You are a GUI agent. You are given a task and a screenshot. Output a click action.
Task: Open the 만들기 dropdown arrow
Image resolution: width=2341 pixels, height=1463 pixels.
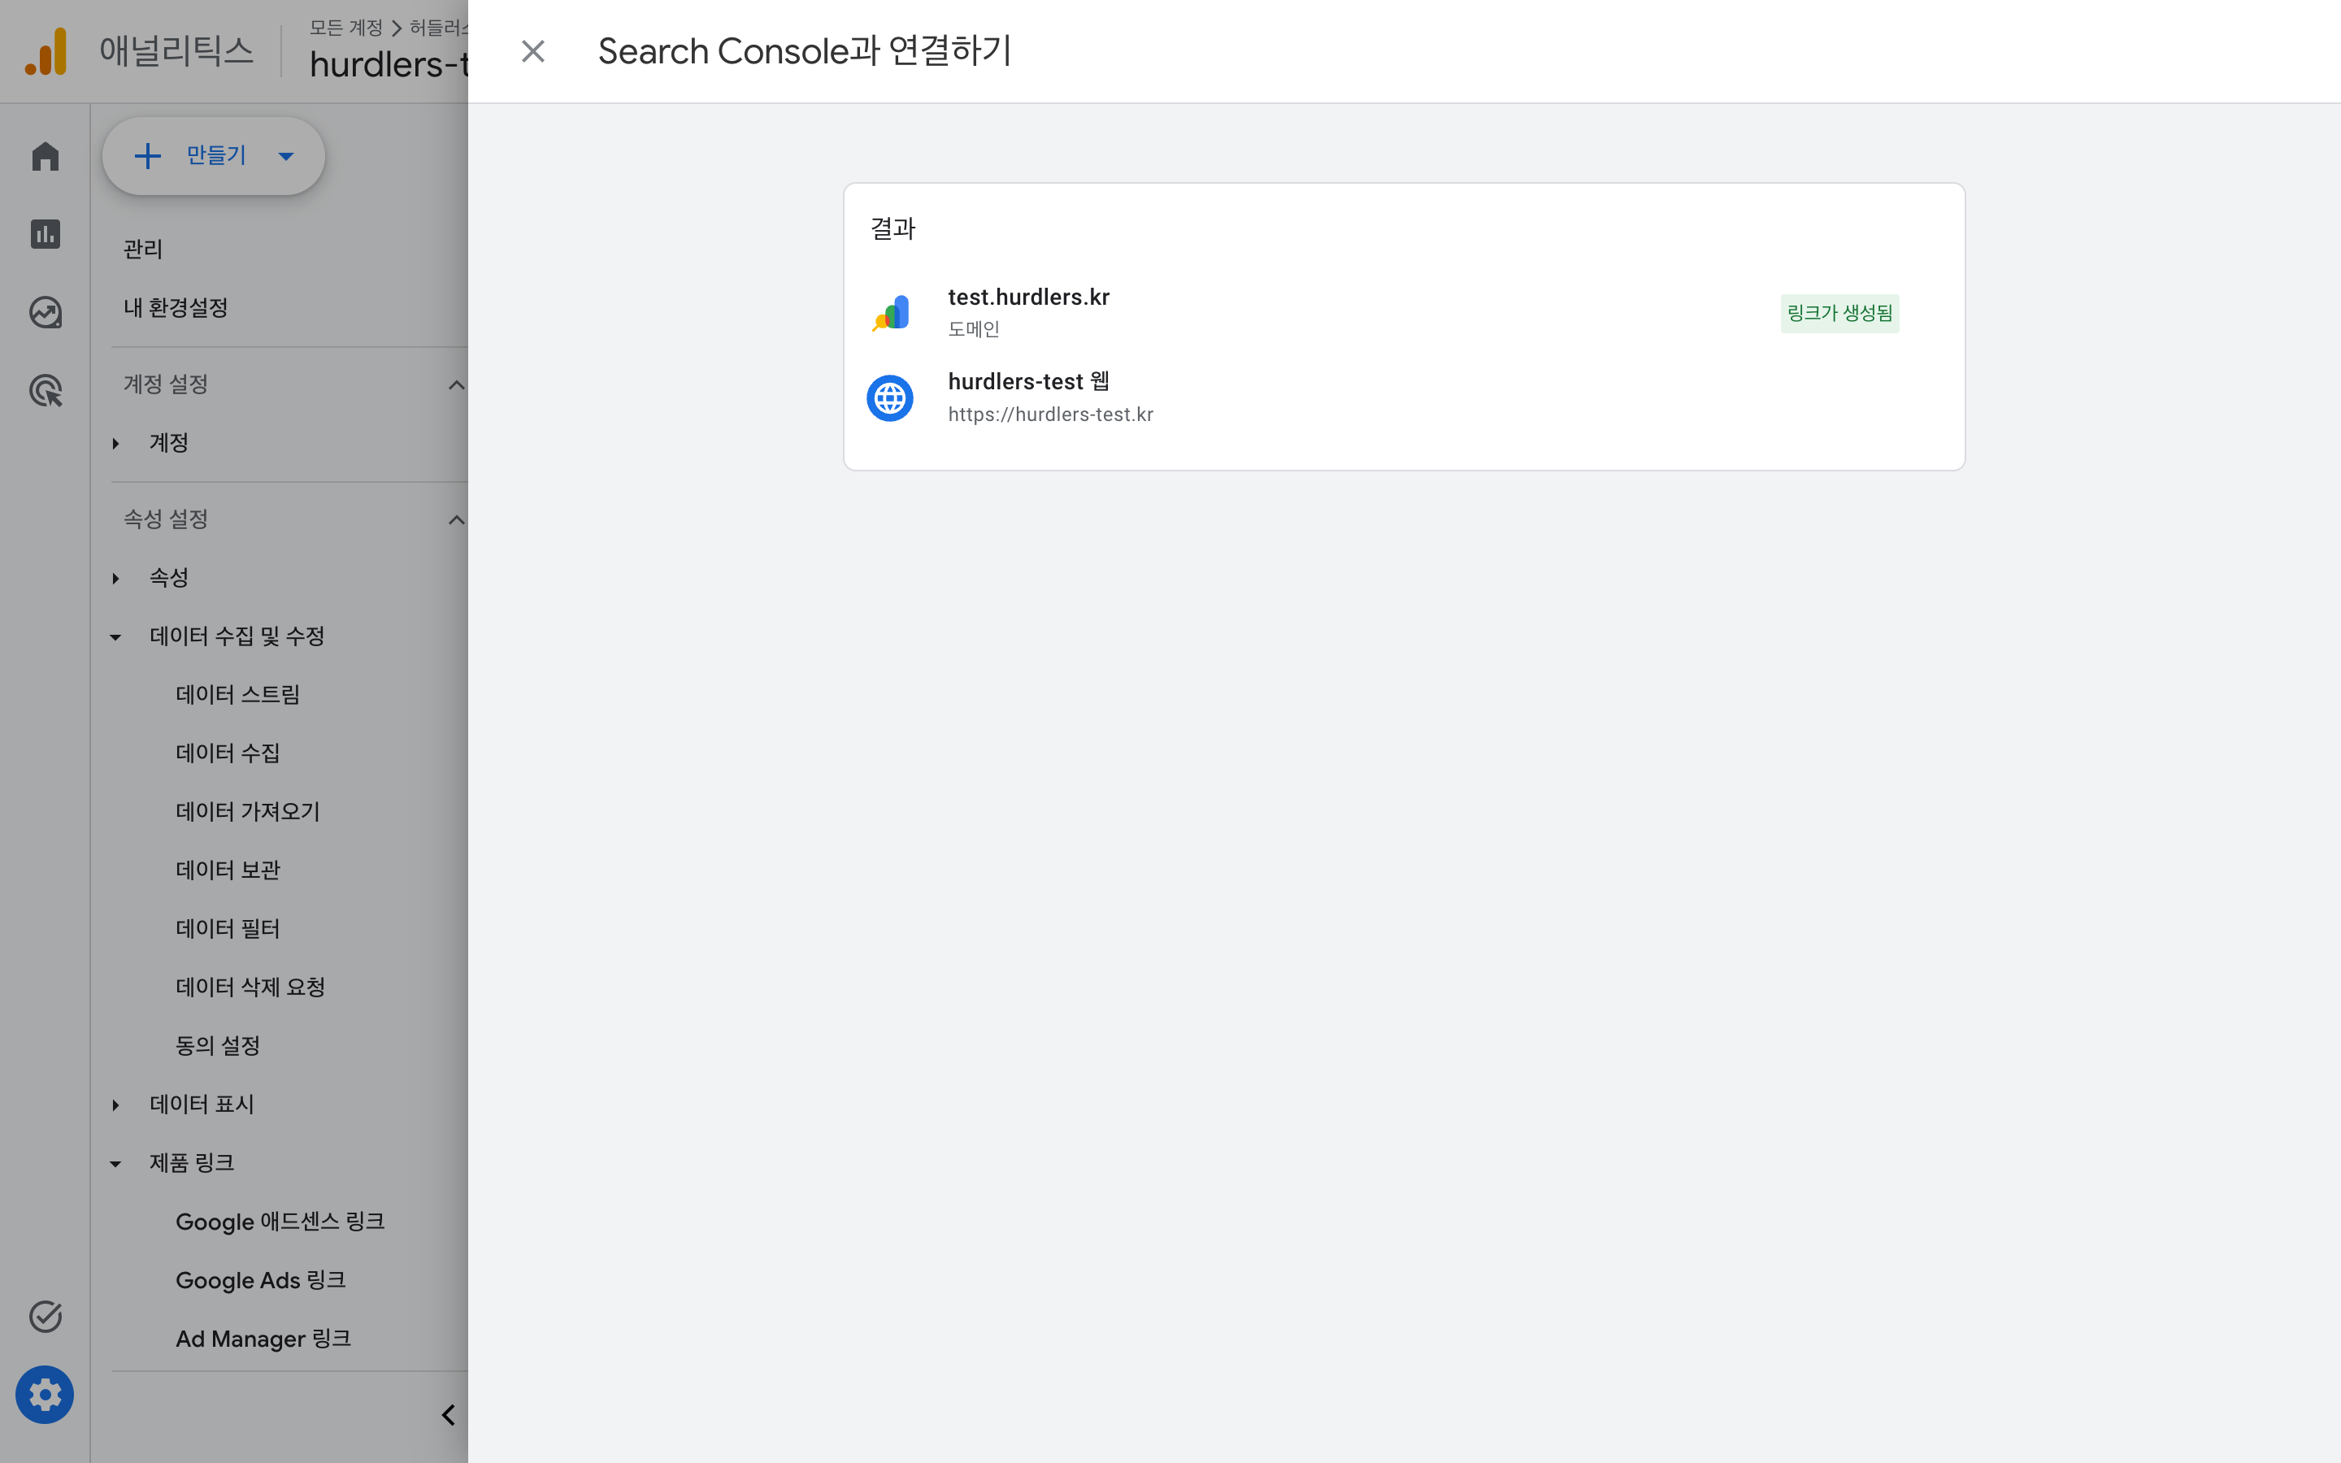click(286, 156)
